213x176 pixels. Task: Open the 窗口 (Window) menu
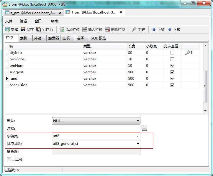[x=38, y=21]
